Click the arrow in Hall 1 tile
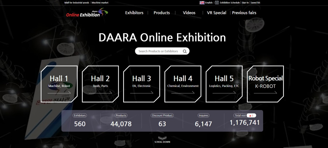The image size is (328, 148). [x=59, y=93]
